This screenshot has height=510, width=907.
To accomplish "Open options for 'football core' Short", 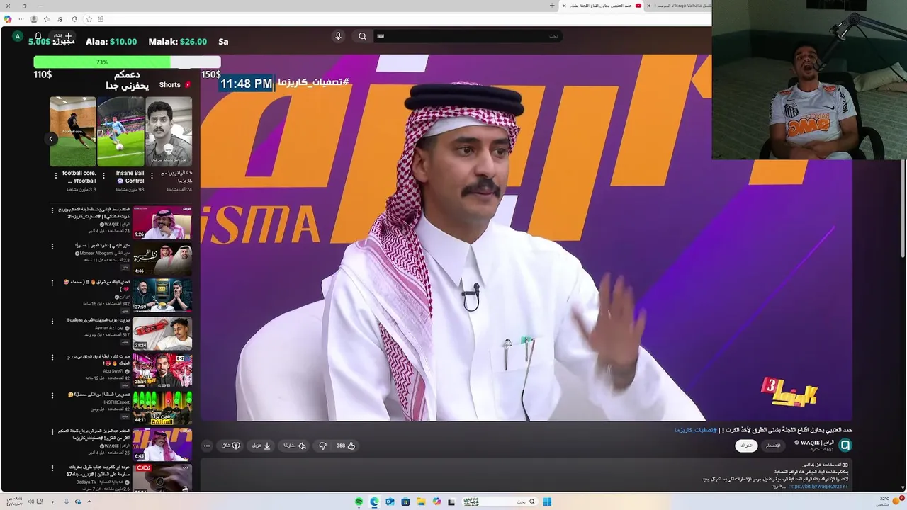I will 56,176.
